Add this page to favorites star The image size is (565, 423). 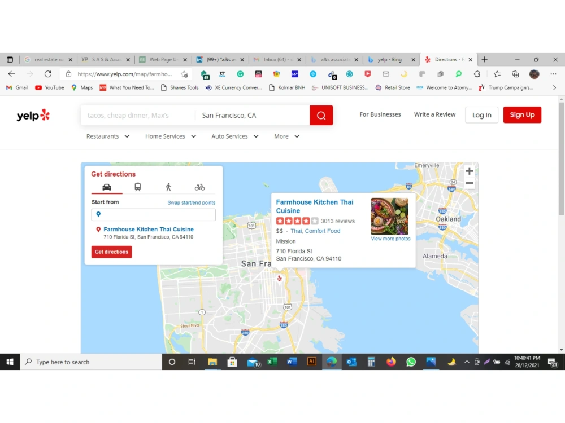(x=185, y=74)
